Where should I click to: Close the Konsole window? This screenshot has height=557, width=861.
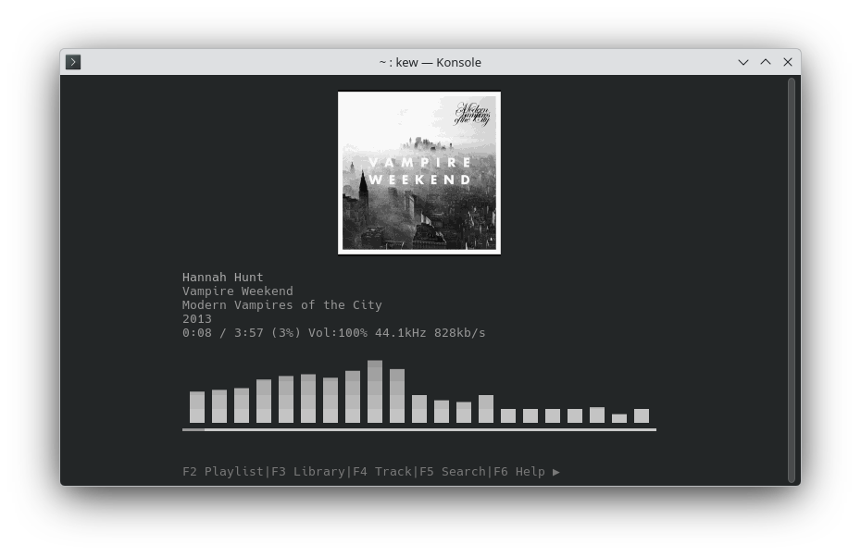788,62
